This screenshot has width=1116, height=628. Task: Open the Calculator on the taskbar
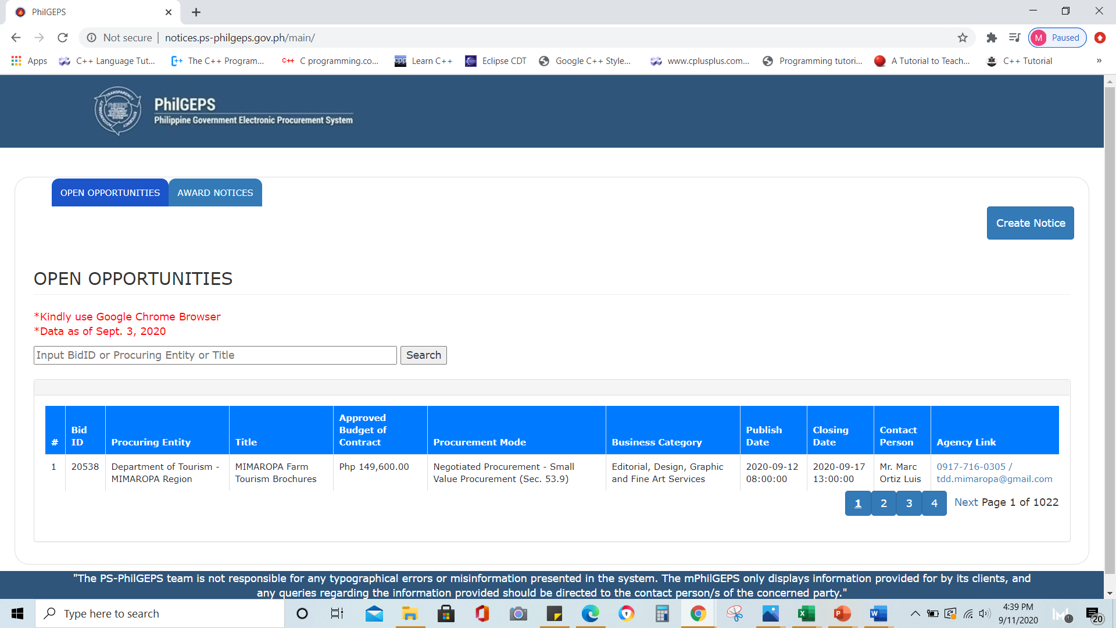pos(662,613)
